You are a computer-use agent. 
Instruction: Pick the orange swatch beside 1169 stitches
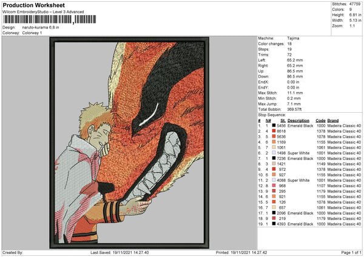[x=274, y=142]
